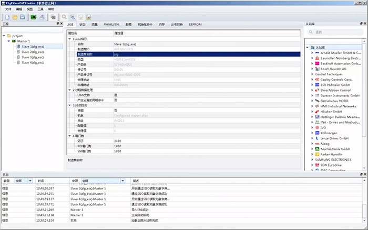
Task: Click the Murrelektronik GmbH green logo icon
Action: [x=317, y=149]
